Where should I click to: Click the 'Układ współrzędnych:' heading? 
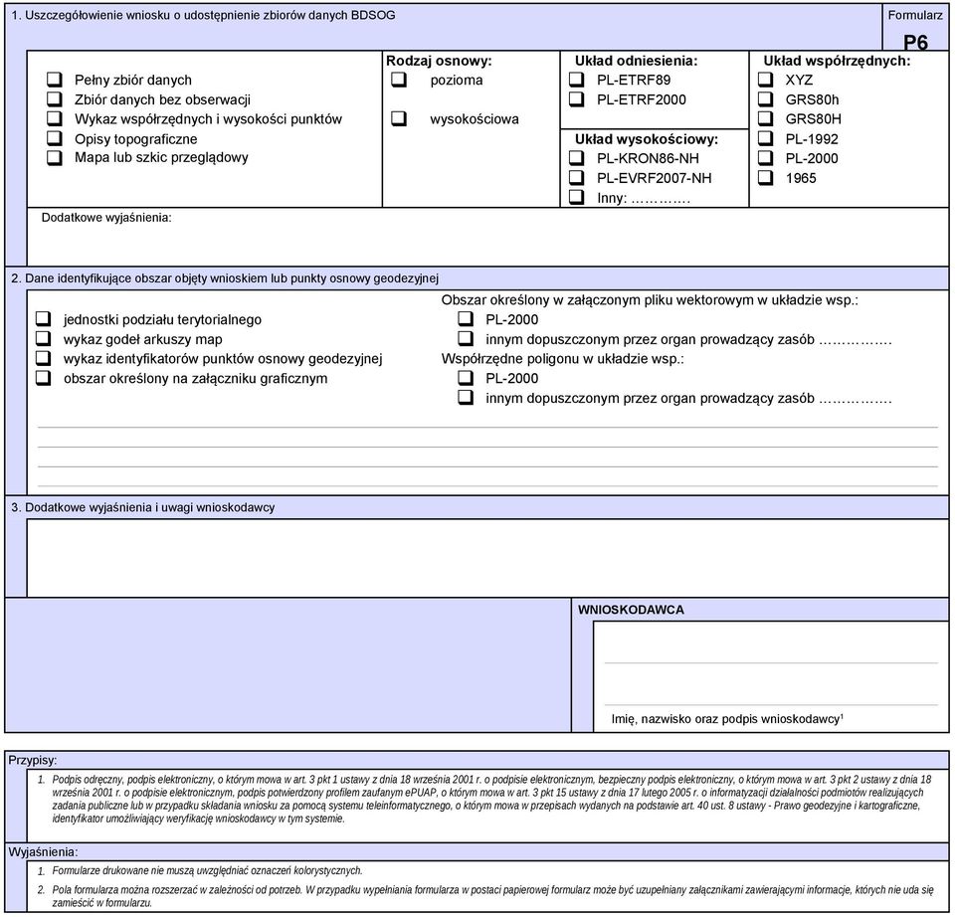pos(837,61)
